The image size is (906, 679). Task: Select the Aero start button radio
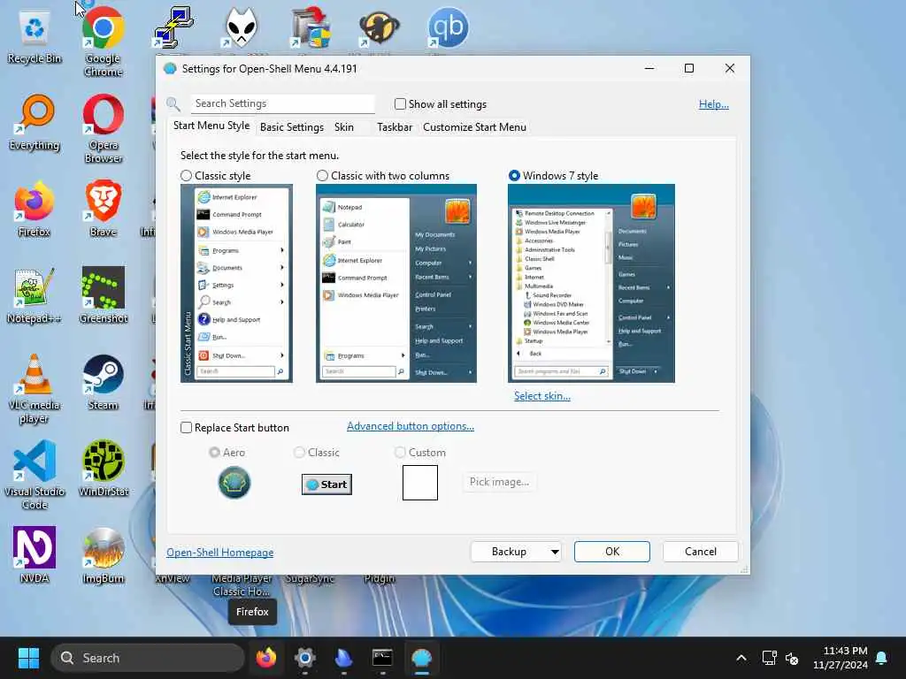point(214,452)
